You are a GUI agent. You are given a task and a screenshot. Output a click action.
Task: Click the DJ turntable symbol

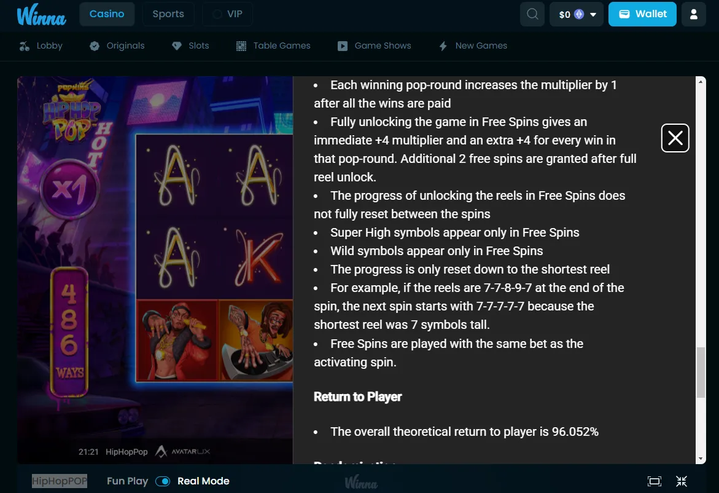[x=256, y=341]
